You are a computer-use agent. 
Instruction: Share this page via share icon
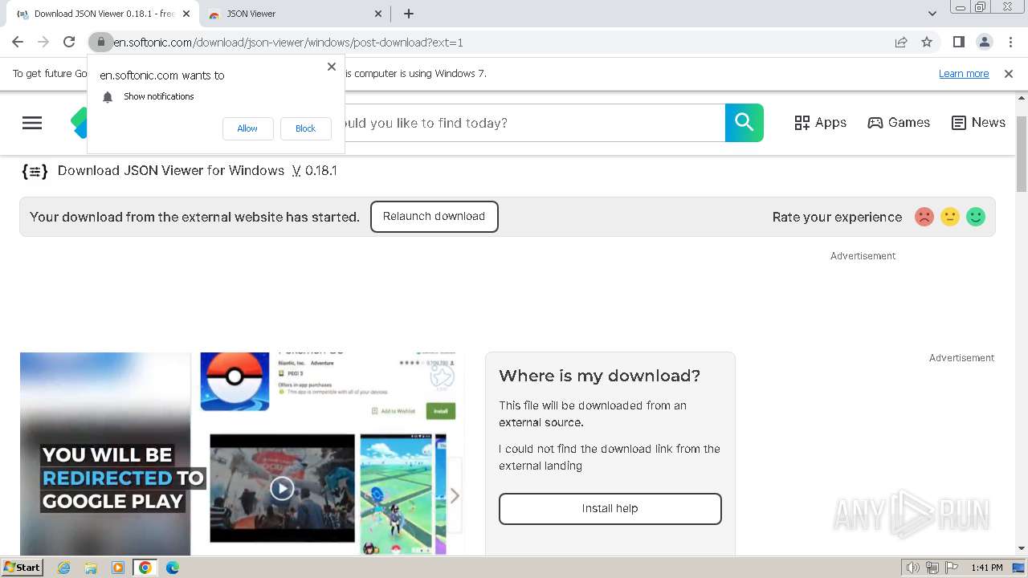(901, 42)
